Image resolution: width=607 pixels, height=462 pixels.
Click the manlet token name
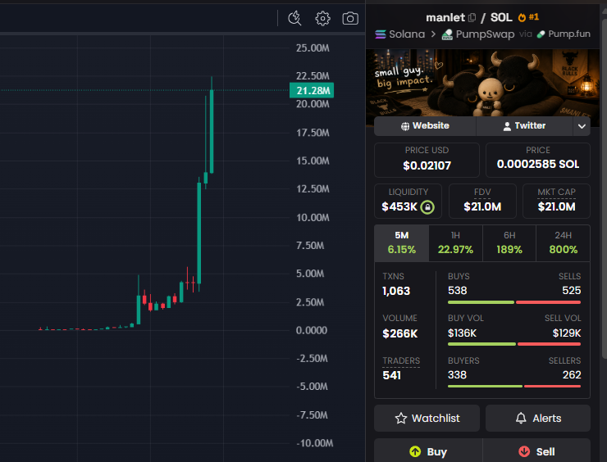[x=445, y=17]
